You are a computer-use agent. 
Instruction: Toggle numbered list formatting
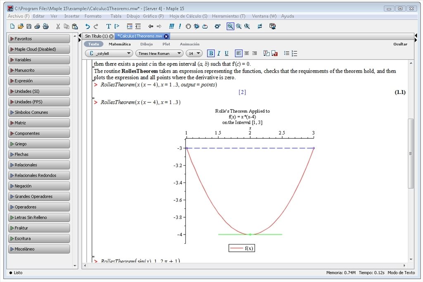[x=294, y=53]
